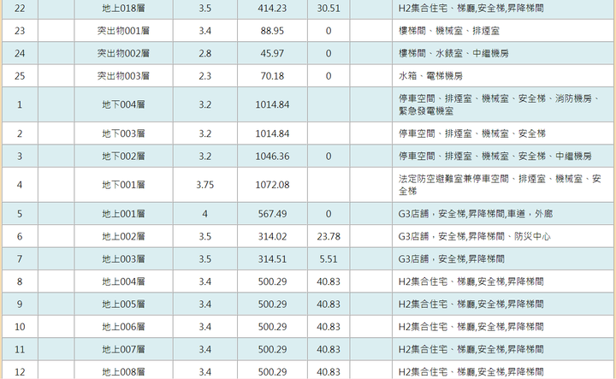Select the area value 314.02
Viewport: 616px width, 379px height.
tap(272, 236)
